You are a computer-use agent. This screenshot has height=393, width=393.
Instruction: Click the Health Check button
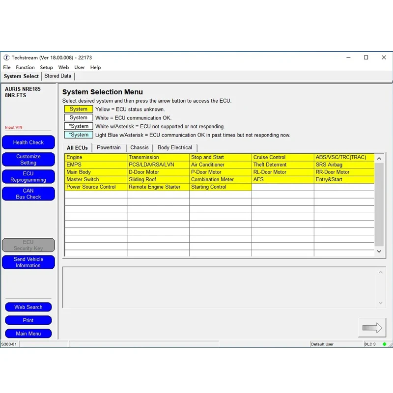(28, 142)
